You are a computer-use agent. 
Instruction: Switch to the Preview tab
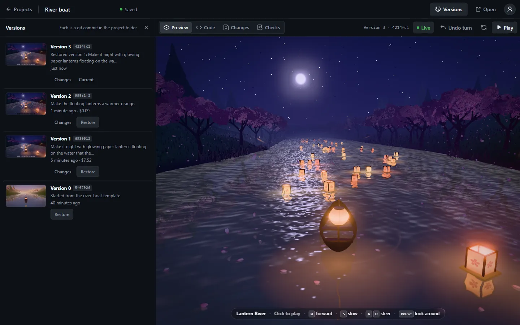pyautogui.click(x=176, y=27)
